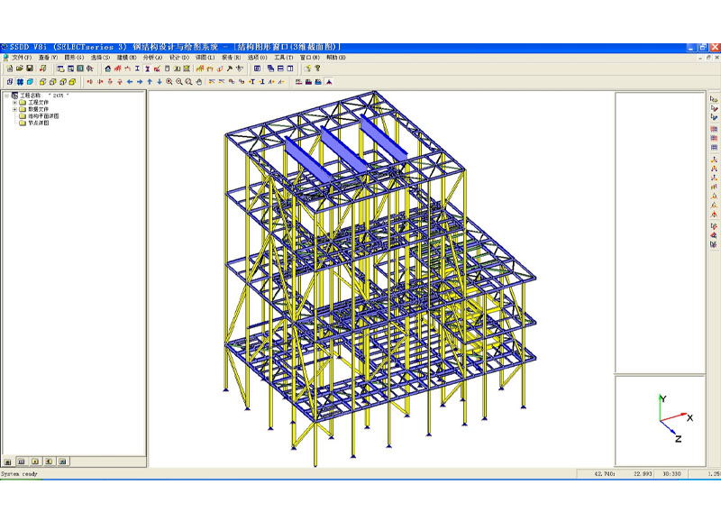
Task: Click the Save icon in the toolbar
Action: coord(30,69)
